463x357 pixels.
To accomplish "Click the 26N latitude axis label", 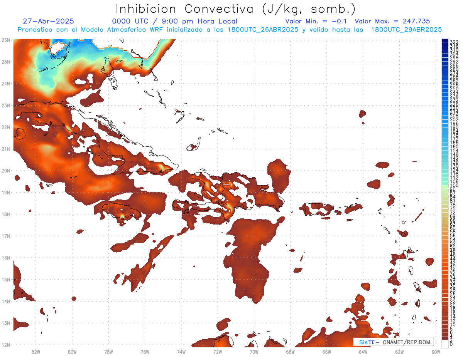I will [5, 40].
